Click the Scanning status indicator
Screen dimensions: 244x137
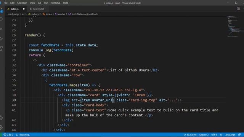coord(23,135)
